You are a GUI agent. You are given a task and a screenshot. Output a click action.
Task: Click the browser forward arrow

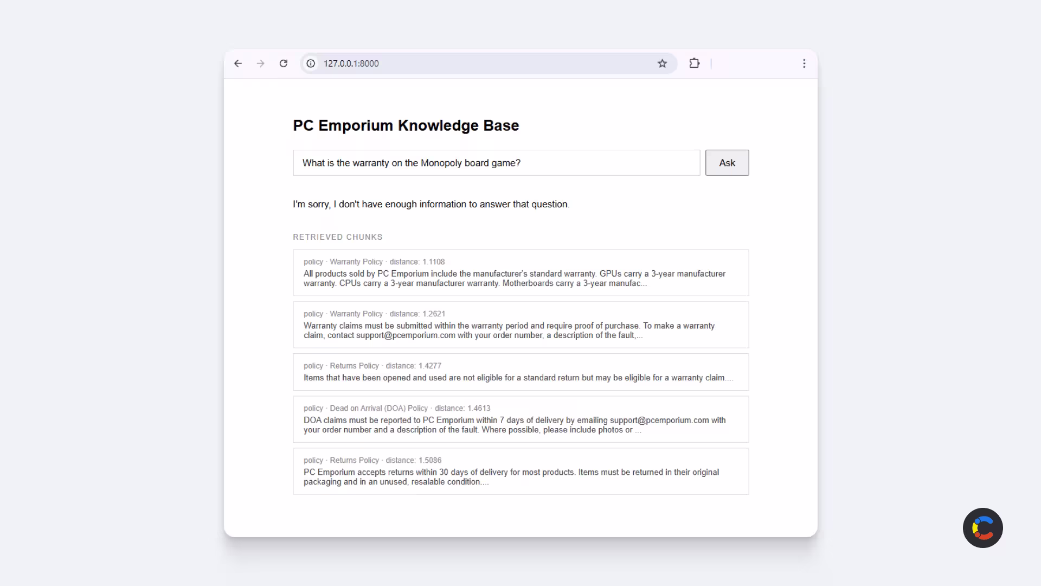[261, 63]
